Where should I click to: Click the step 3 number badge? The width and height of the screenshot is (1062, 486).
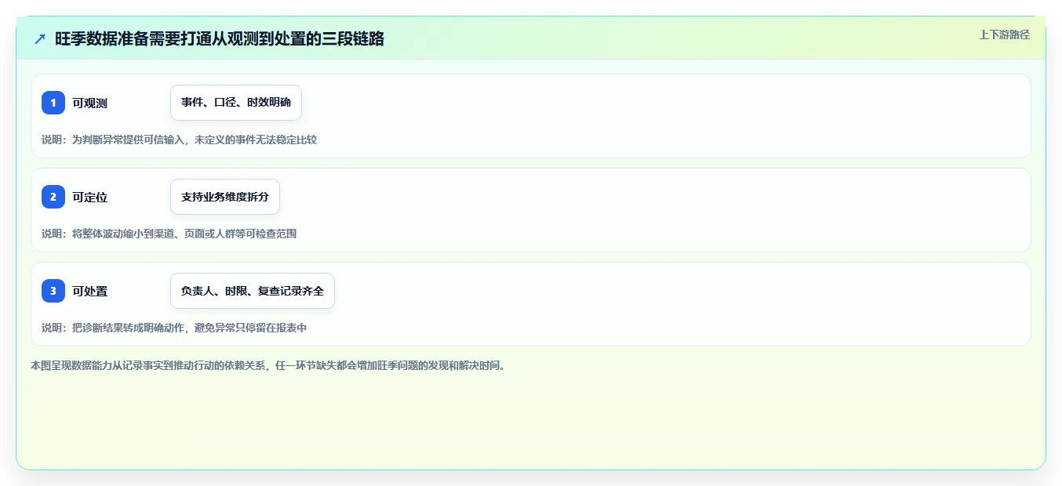[53, 291]
